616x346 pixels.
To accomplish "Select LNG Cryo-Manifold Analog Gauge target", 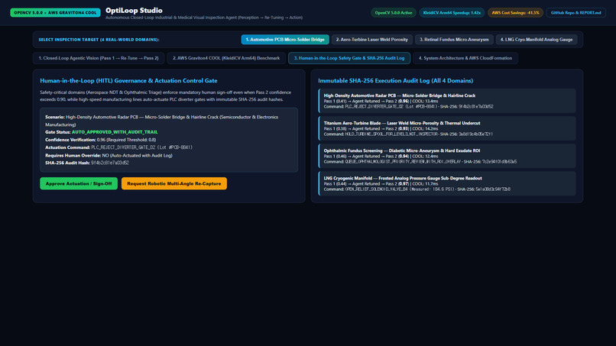I will tap(537, 40).
